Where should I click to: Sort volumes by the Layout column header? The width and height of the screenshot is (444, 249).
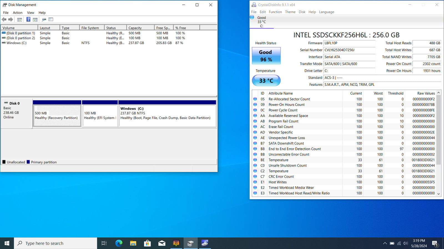point(49,28)
